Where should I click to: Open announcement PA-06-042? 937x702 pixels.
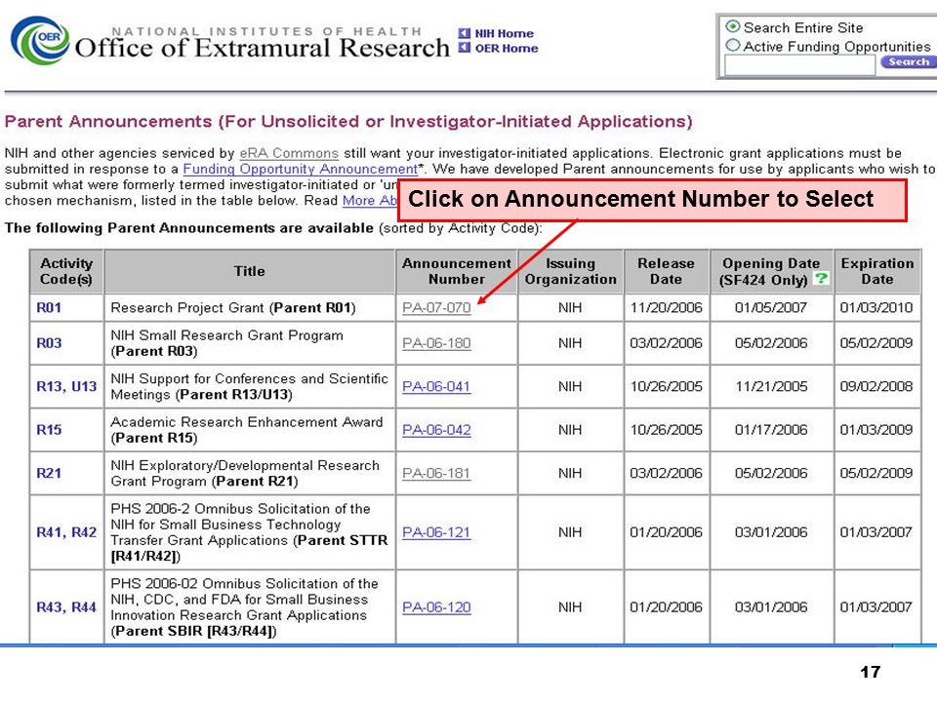[x=436, y=430]
